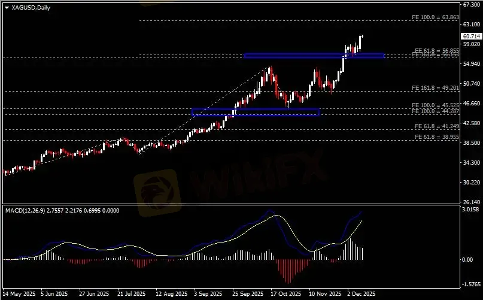Select the 2 Dec 2025 date marker

[362, 294]
